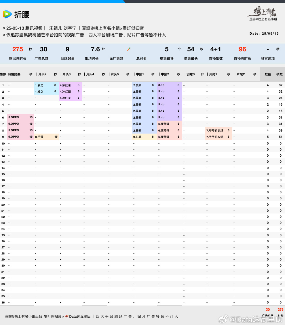The height and width of the screenshot is (326, 285).
Task: Click the carrot icon above 总冠名
Action: [129, 49]
